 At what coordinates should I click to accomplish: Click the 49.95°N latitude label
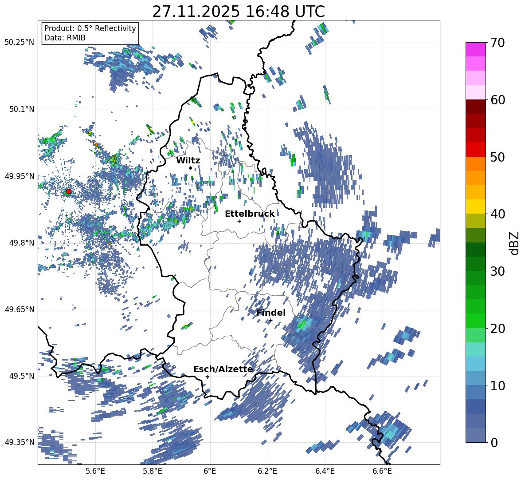(20, 176)
